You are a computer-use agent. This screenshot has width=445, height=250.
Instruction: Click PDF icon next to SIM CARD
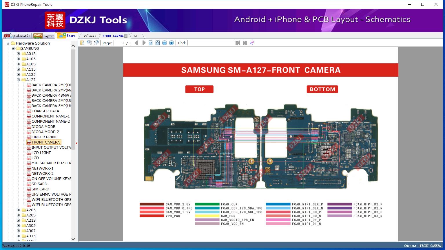click(29, 189)
